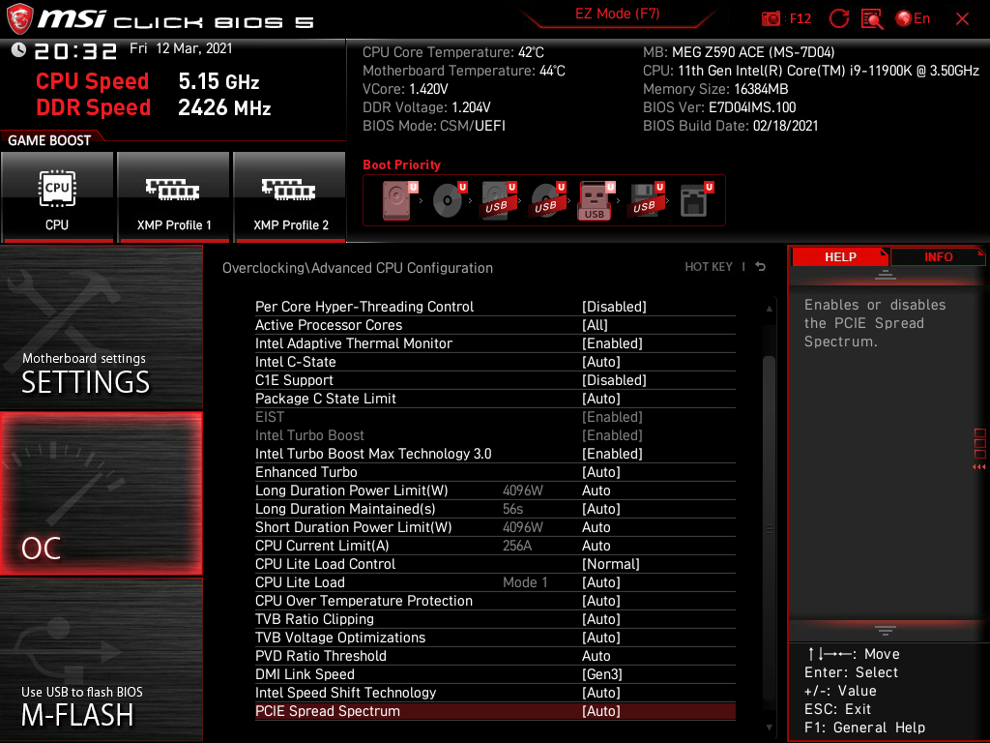Screen dimensions: 990x743
Task: Click the GAME BOOST label
Action: tap(49, 140)
